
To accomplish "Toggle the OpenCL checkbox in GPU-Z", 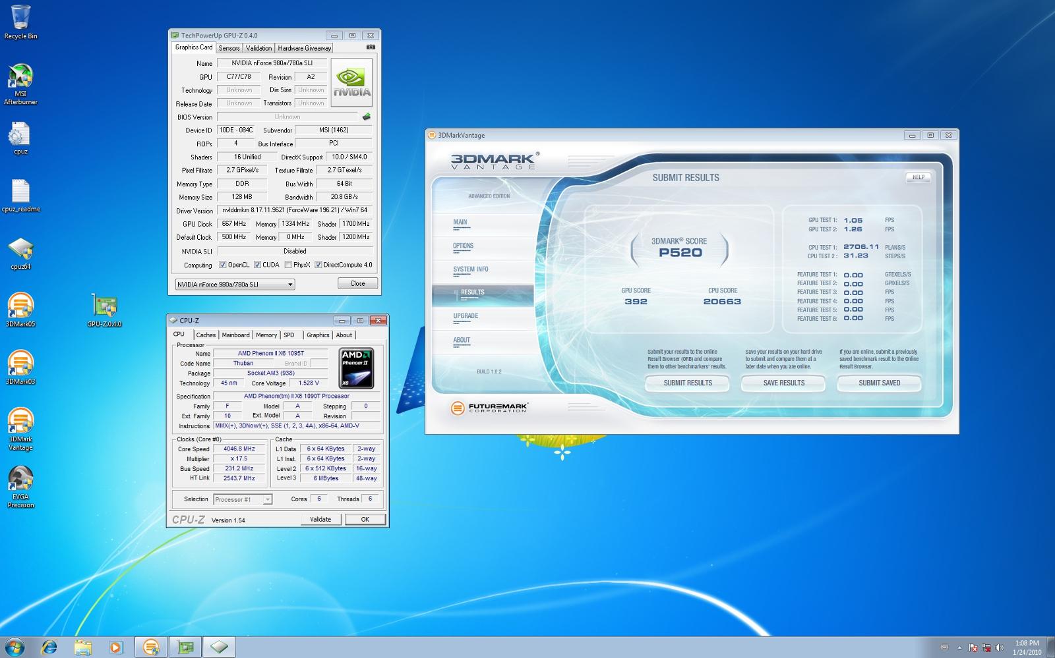I will [222, 265].
